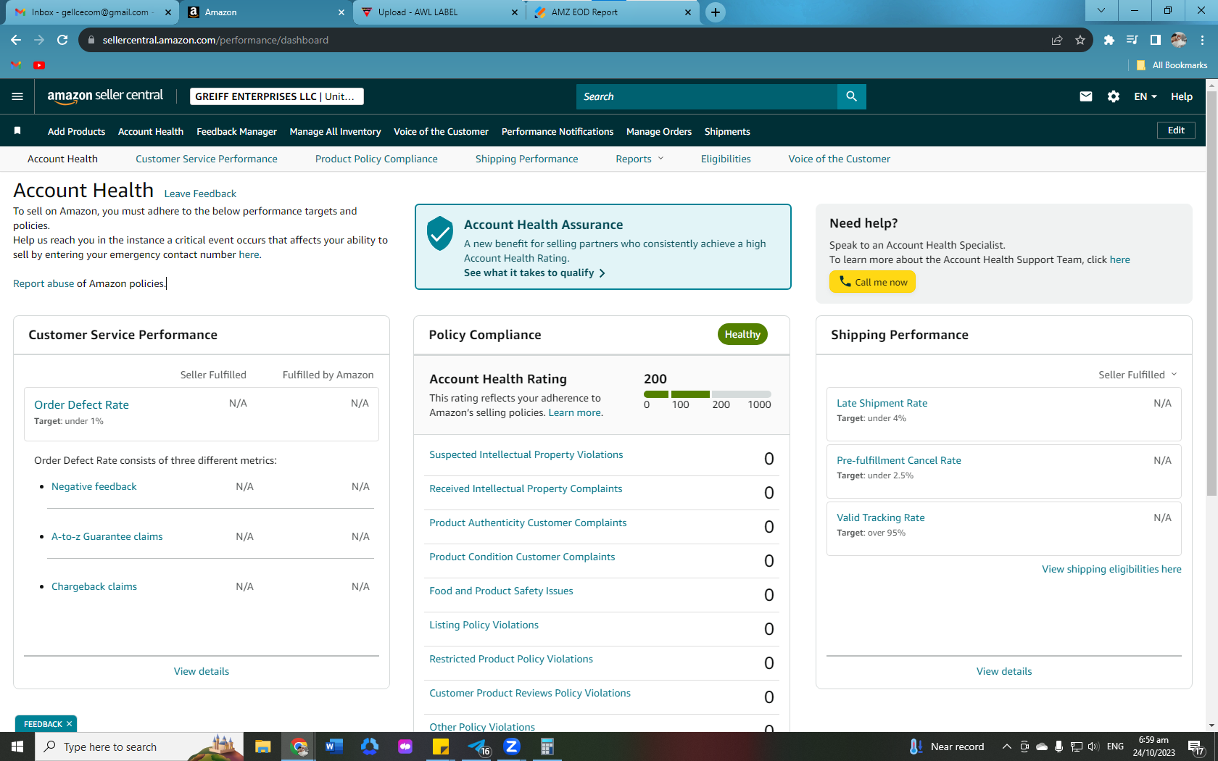This screenshot has width=1218, height=761.
Task: Click Leave Feedback link
Action: 200,194
